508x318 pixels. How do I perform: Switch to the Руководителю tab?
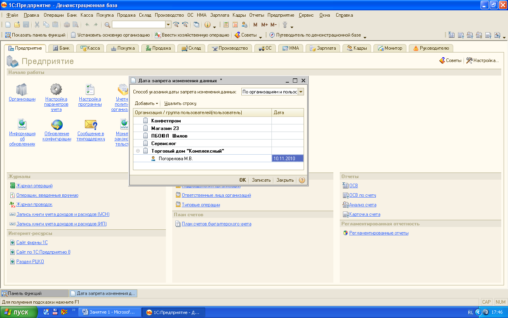pos(431,48)
